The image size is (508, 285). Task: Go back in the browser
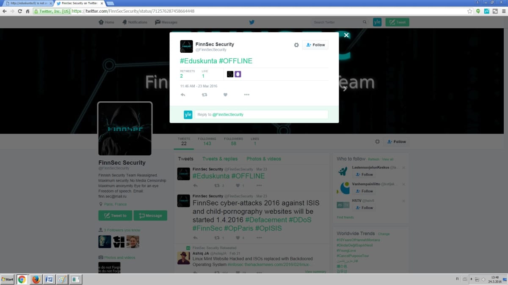pyautogui.click(x=4, y=11)
